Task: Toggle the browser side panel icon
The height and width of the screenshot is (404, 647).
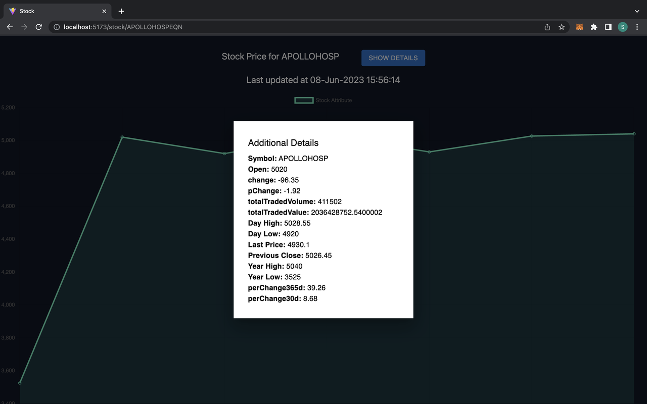Action: [609, 27]
